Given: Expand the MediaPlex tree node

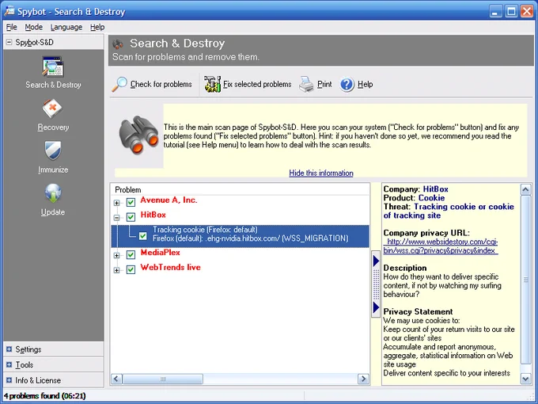Looking at the screenshot, I should pyautogui.click(x=116, y=255).
